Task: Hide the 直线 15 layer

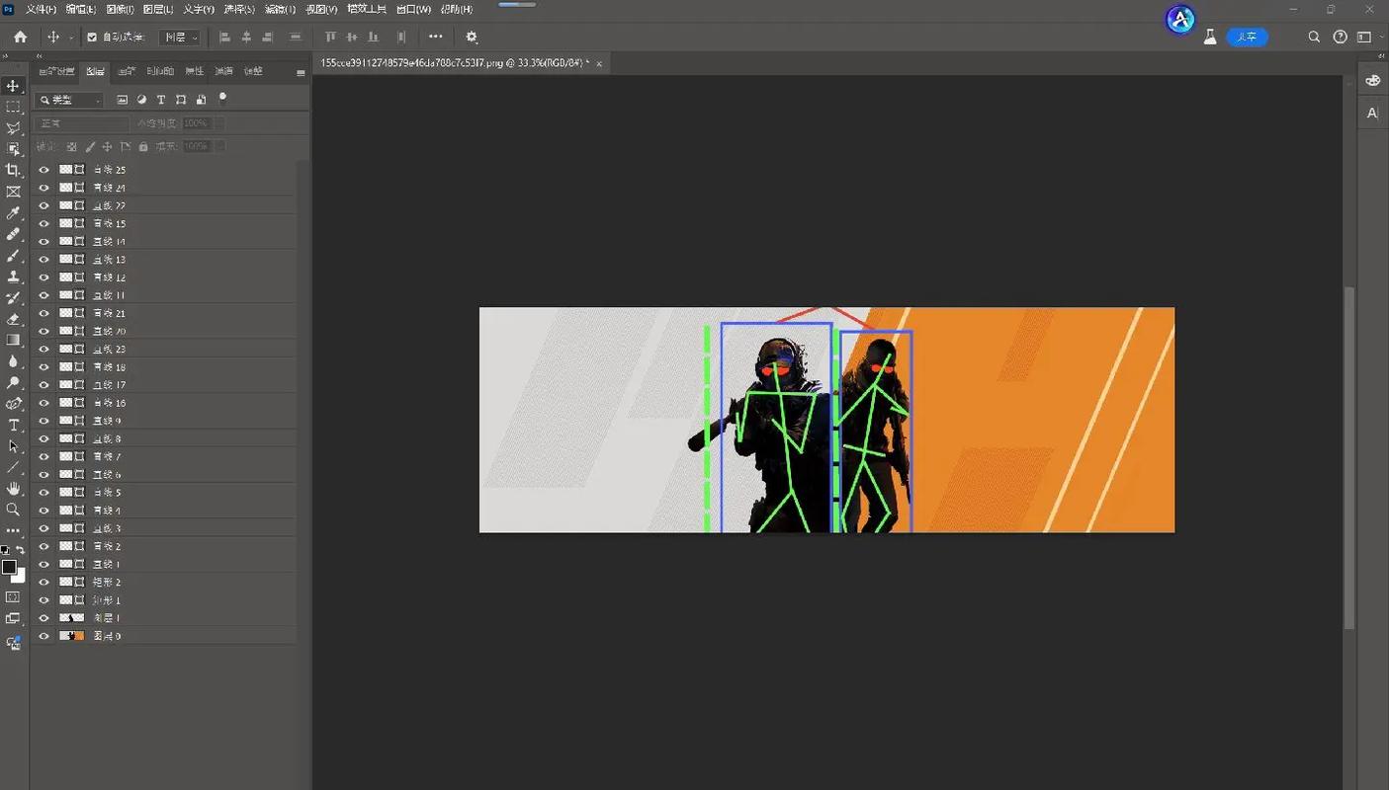Action: tap(43, 223)
